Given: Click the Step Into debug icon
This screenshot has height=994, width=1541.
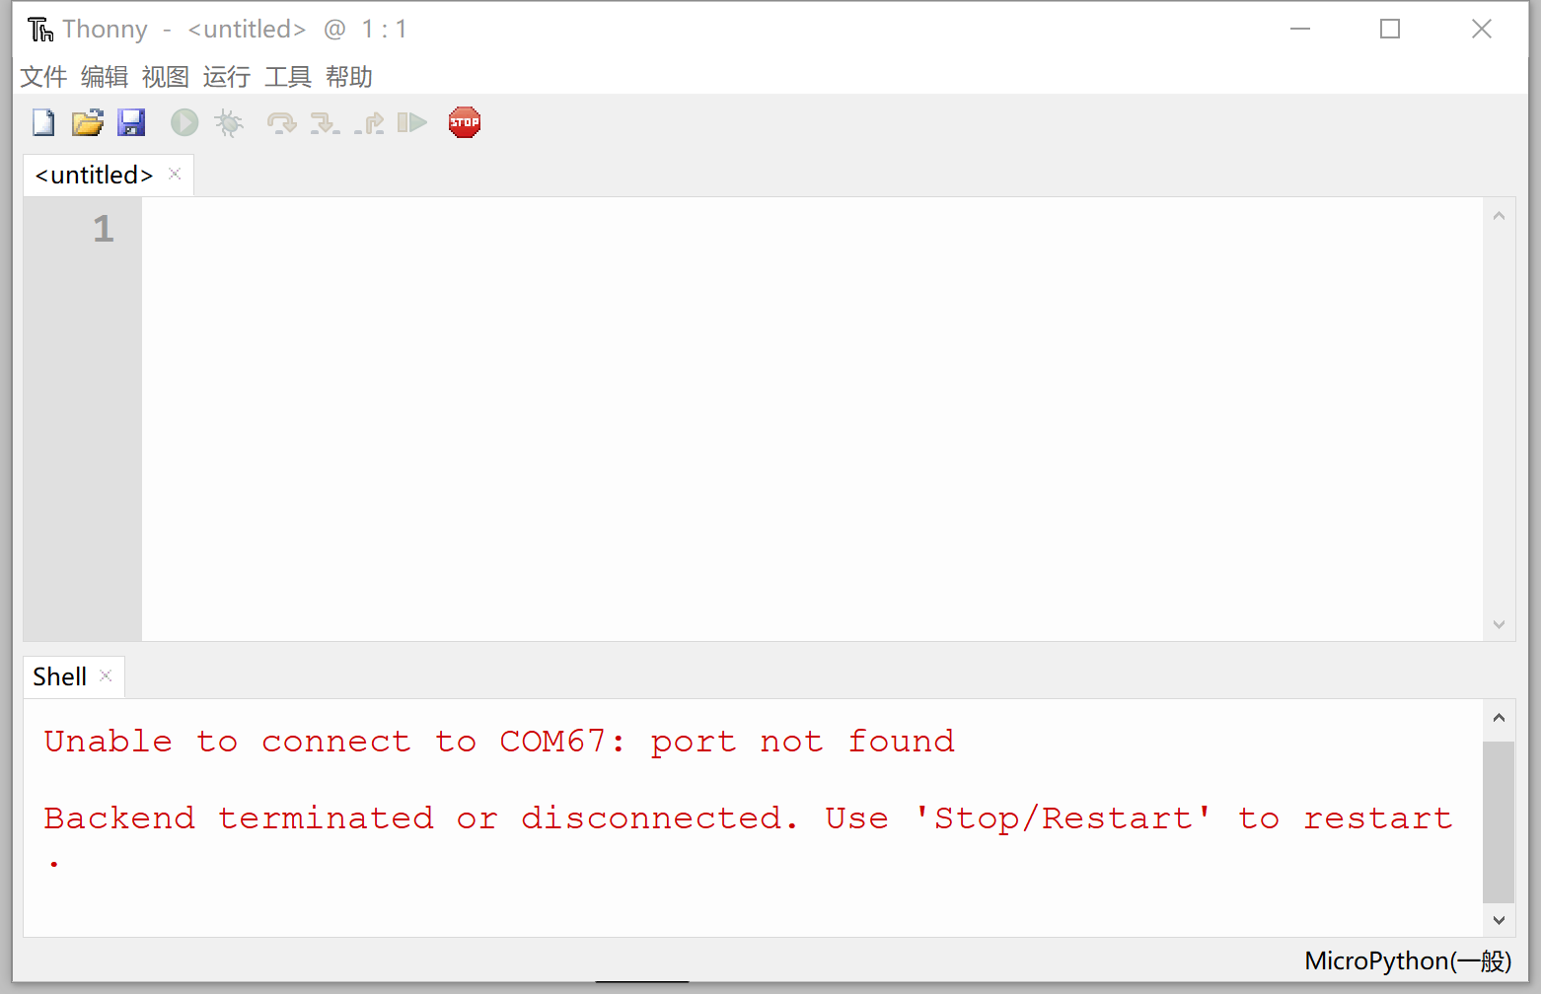Looking at the screenshot, I should tap(325, 123).
